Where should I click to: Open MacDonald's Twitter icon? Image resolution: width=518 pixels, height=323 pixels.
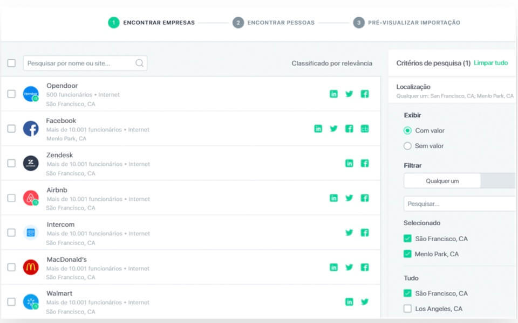coord(349,267)
